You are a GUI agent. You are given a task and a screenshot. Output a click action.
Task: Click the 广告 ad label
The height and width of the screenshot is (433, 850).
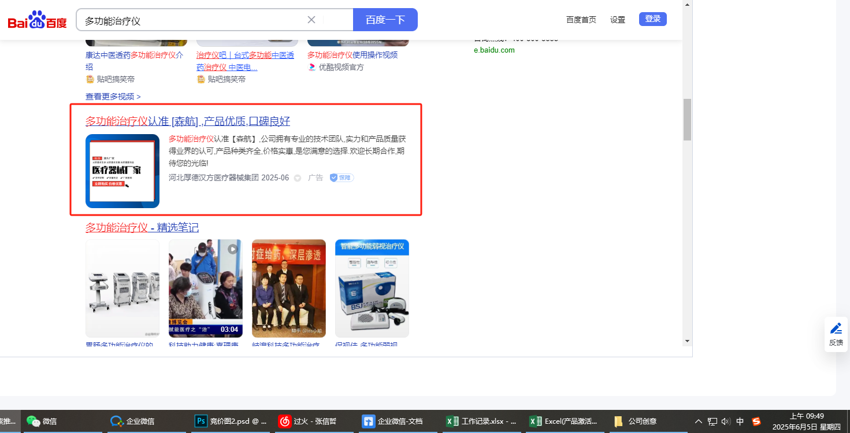(315, 177)
